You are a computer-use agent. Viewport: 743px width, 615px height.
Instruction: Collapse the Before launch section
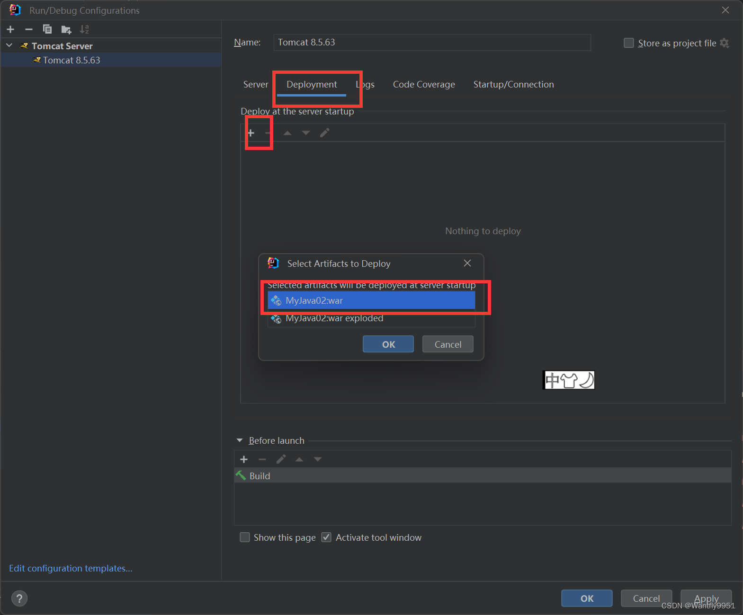coord(240,440)
